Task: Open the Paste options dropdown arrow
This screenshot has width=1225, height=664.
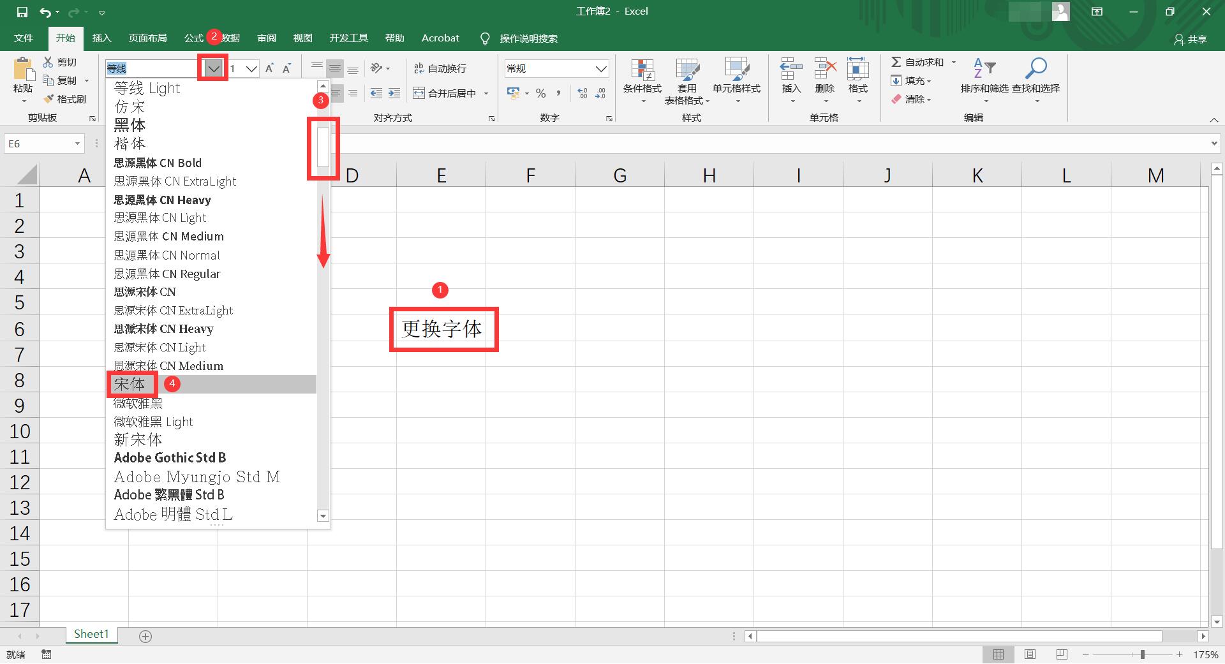Action: pyautogui.click(x=24, y=101)
